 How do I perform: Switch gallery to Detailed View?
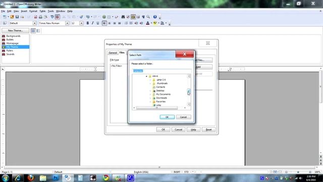click(38, 31)
